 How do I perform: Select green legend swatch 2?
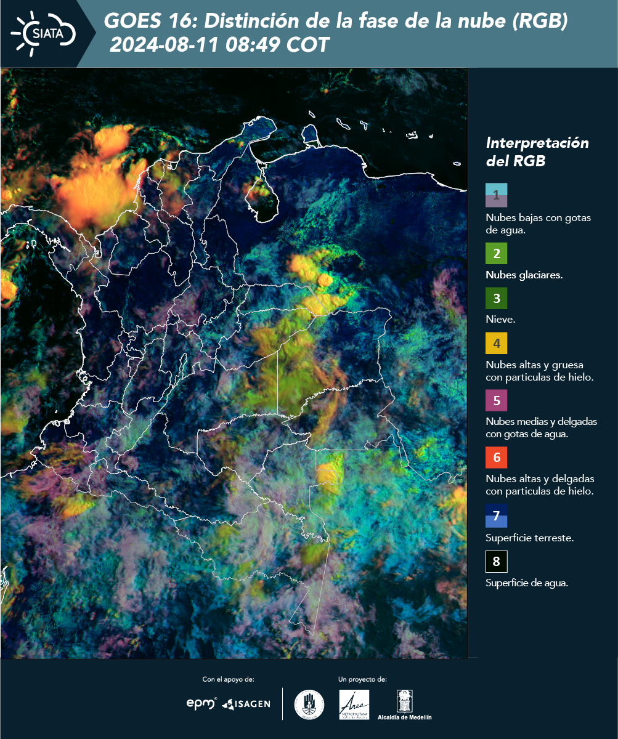[496, 253]
